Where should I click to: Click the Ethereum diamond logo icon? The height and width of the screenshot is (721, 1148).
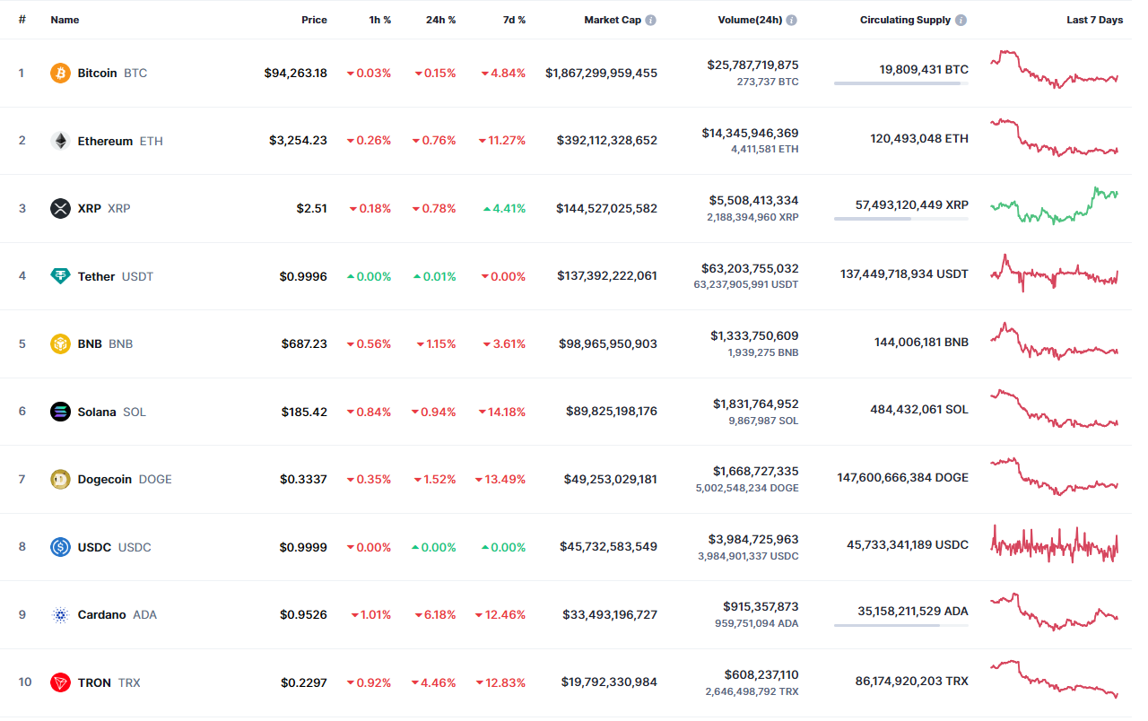click(x=60, y=141)
